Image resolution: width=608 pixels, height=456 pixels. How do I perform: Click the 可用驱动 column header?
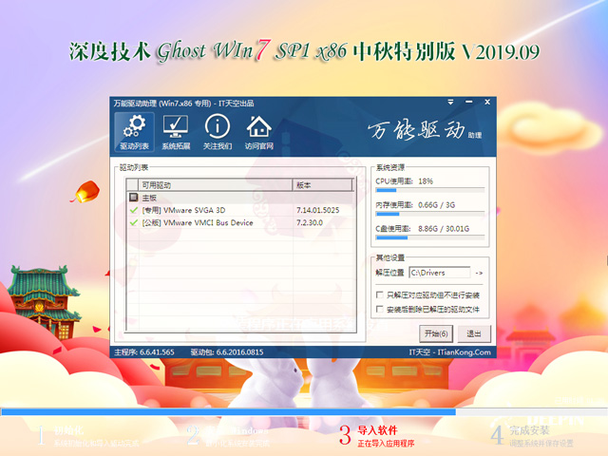point(215,185)
